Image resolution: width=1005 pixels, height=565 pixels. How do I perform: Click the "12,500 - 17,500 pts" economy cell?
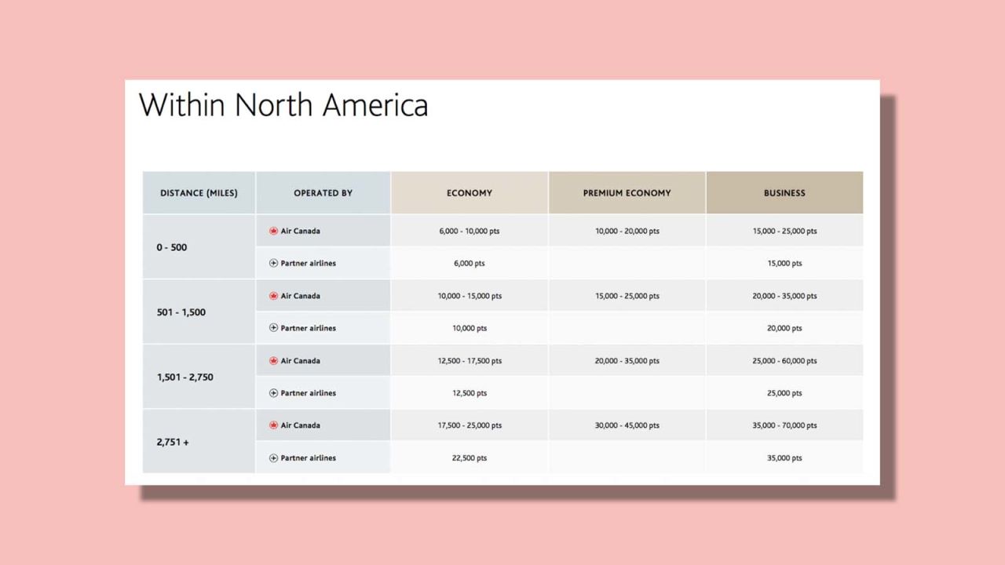470,361
